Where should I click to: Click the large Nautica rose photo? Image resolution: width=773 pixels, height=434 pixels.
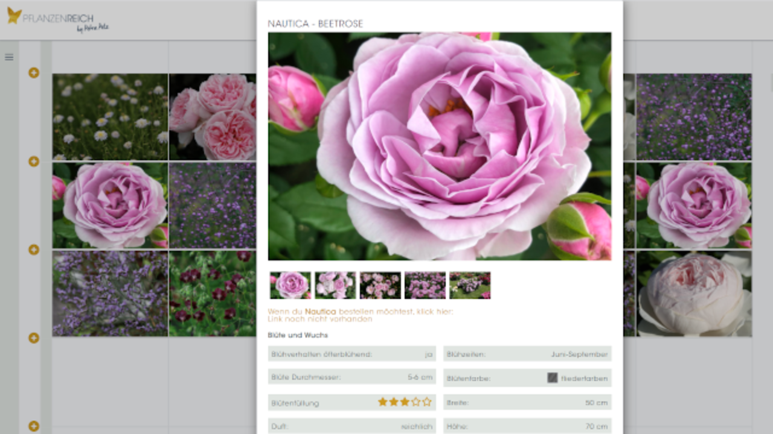tap(440, 146)
